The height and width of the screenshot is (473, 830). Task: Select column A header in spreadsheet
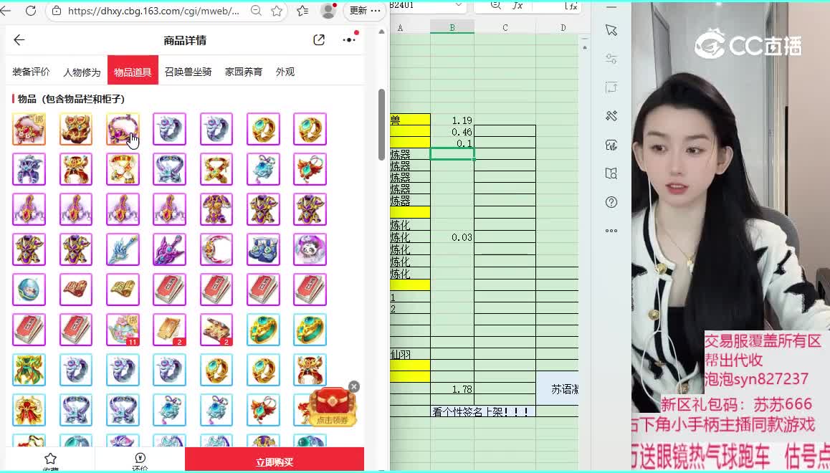point(400,27)
